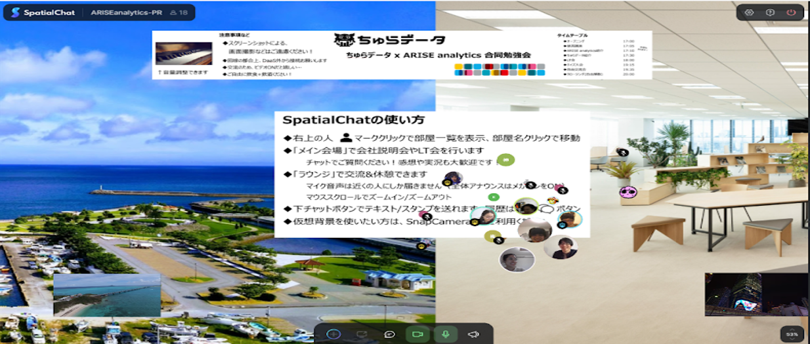Screen dimensions: 810x344
Task: Select the beach photo thumbnail
Action: coord(106,295)
